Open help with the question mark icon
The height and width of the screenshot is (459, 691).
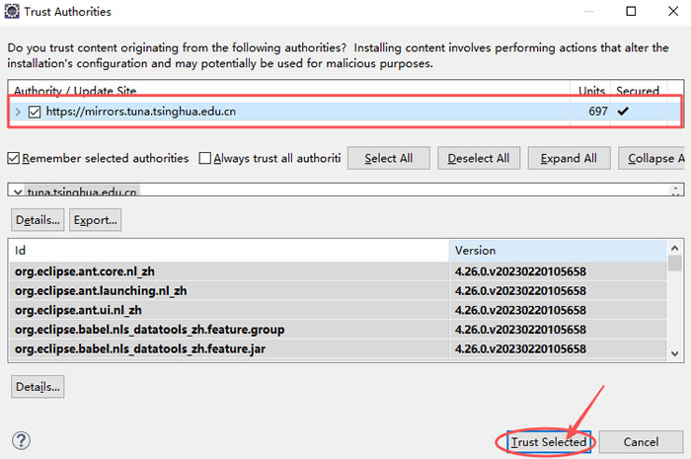tap(21, 441)
